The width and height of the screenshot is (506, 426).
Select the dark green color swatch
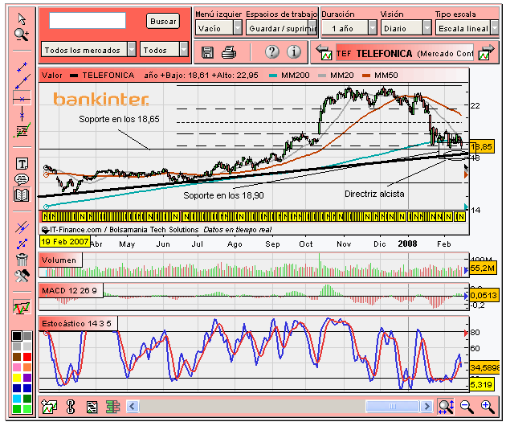[27, 398]
